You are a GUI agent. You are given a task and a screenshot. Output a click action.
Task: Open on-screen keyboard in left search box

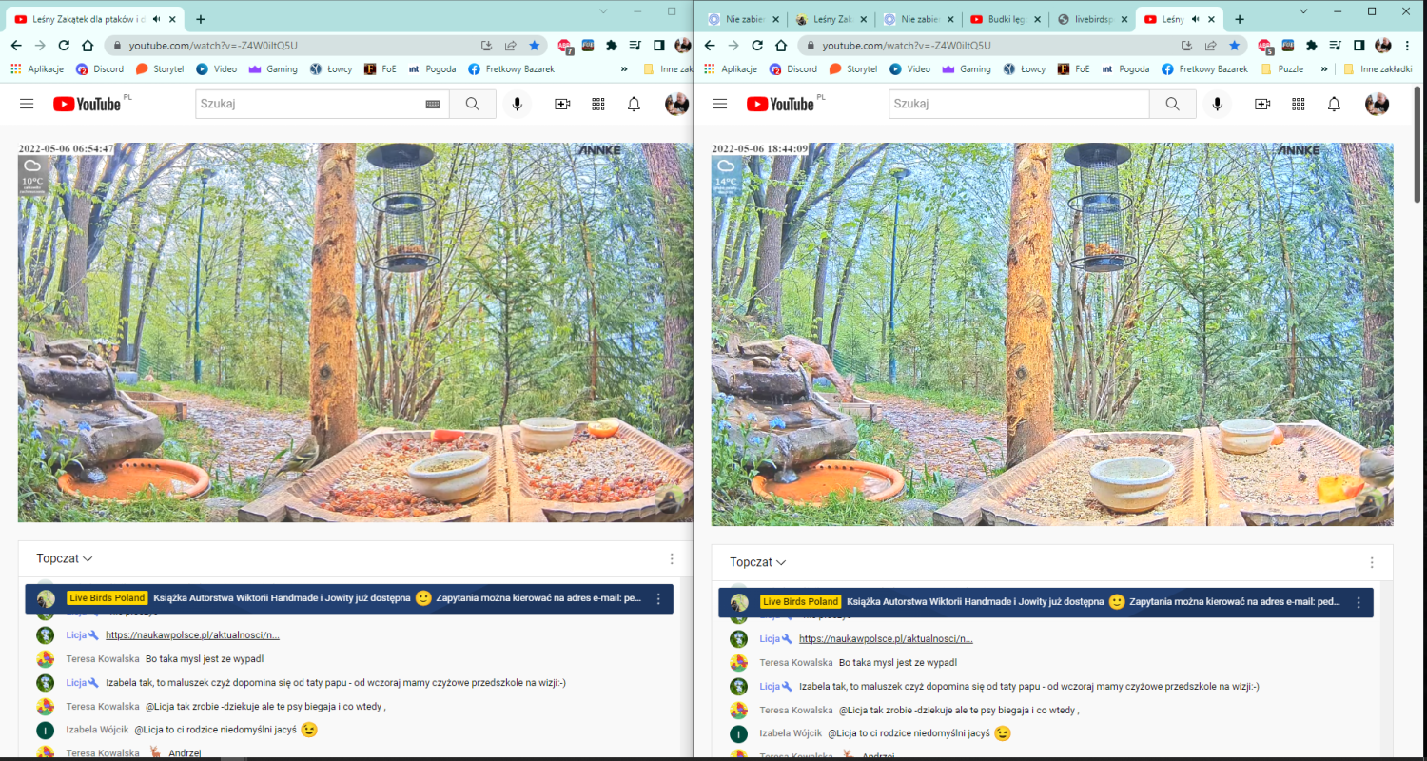point(433,104)
